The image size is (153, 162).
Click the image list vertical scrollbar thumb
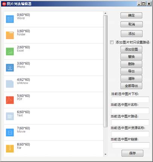click(x=106, y=71)
